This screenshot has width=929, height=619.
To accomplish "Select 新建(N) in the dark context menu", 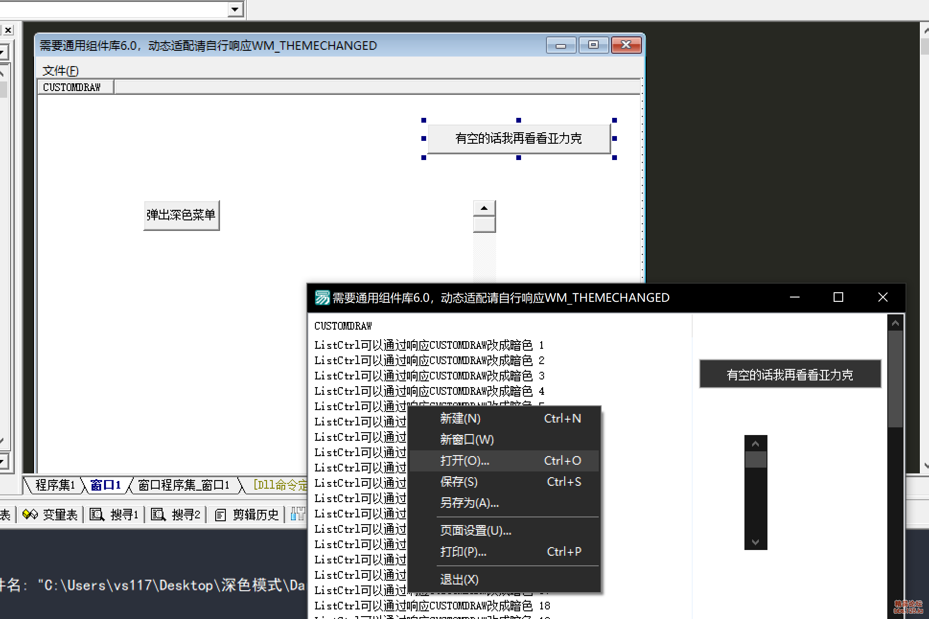I will (505, 418).
